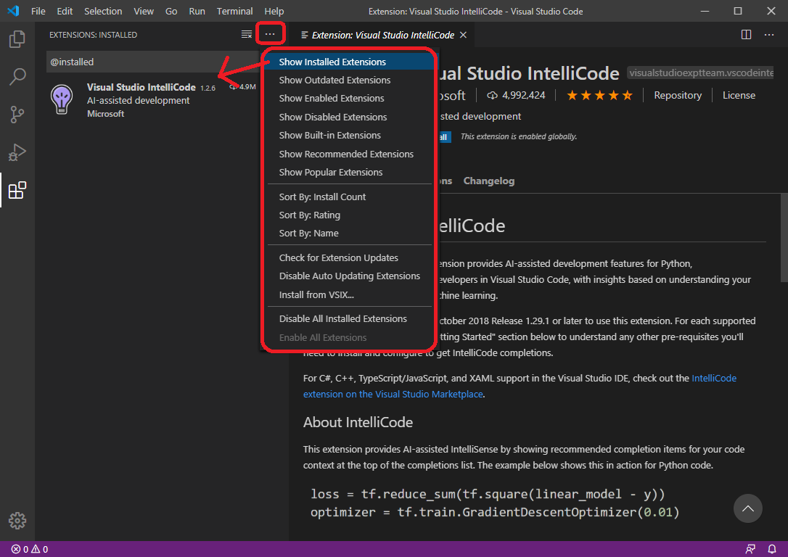Open the Source Control view
This screenshot has height=557, width=788.
tap(17, 115)
